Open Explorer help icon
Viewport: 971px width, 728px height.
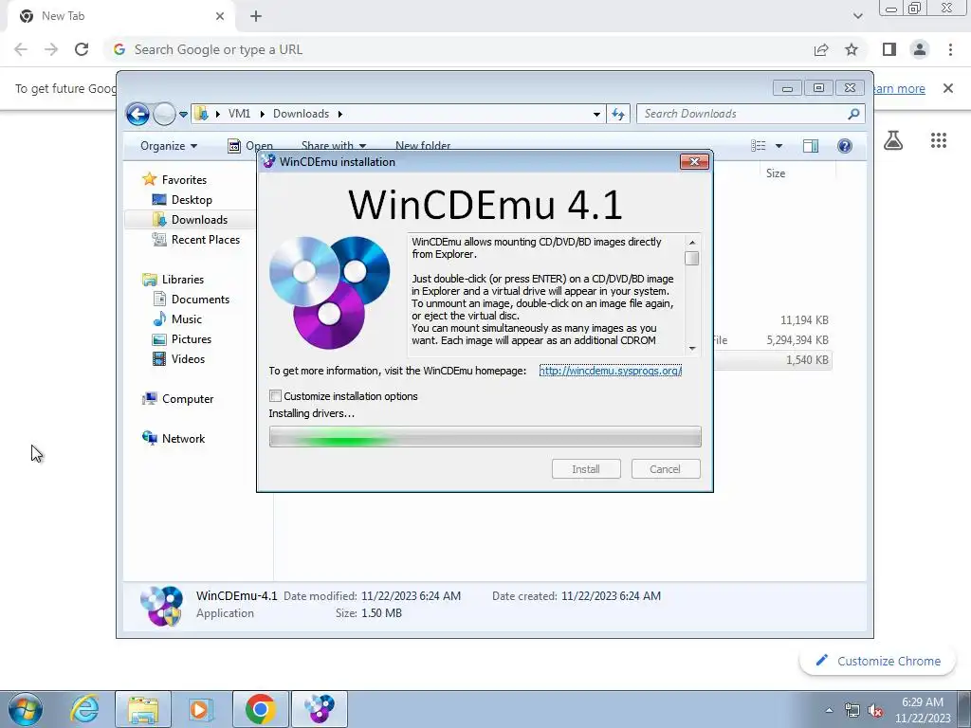[845, 145]
